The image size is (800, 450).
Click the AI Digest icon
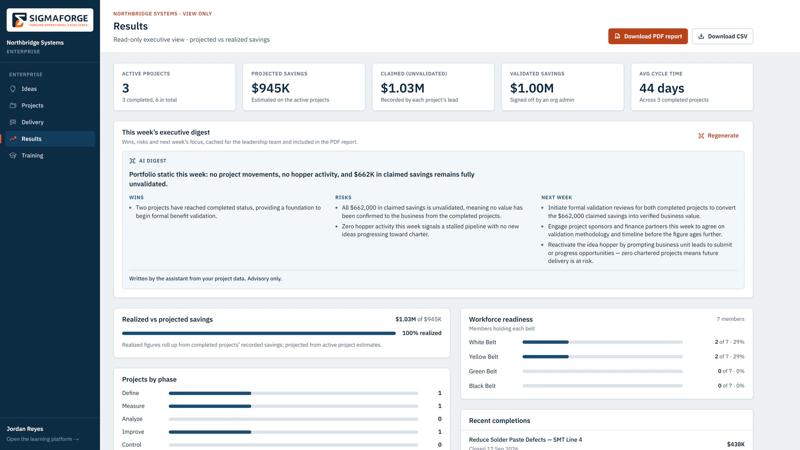point(132,161)
